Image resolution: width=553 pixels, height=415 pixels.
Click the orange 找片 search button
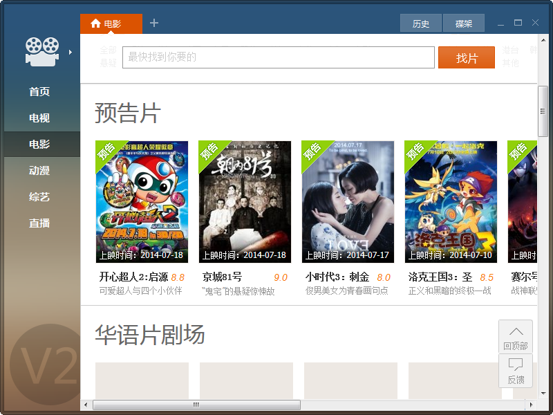tap(466, 57)
